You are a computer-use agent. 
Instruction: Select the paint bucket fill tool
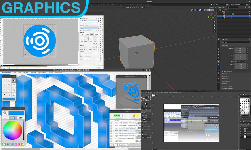point(14,81)
